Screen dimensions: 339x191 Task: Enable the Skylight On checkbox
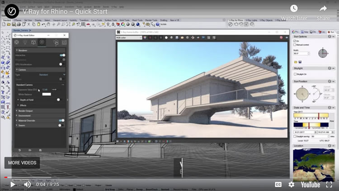295,74
